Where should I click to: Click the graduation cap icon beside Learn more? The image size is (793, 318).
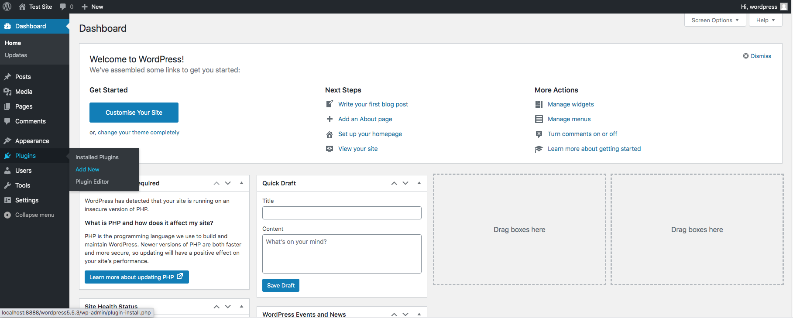(x=539, y=149)
